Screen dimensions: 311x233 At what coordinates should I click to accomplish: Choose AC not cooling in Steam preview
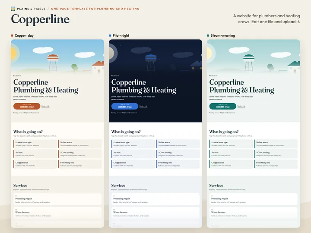click(276, 154)
